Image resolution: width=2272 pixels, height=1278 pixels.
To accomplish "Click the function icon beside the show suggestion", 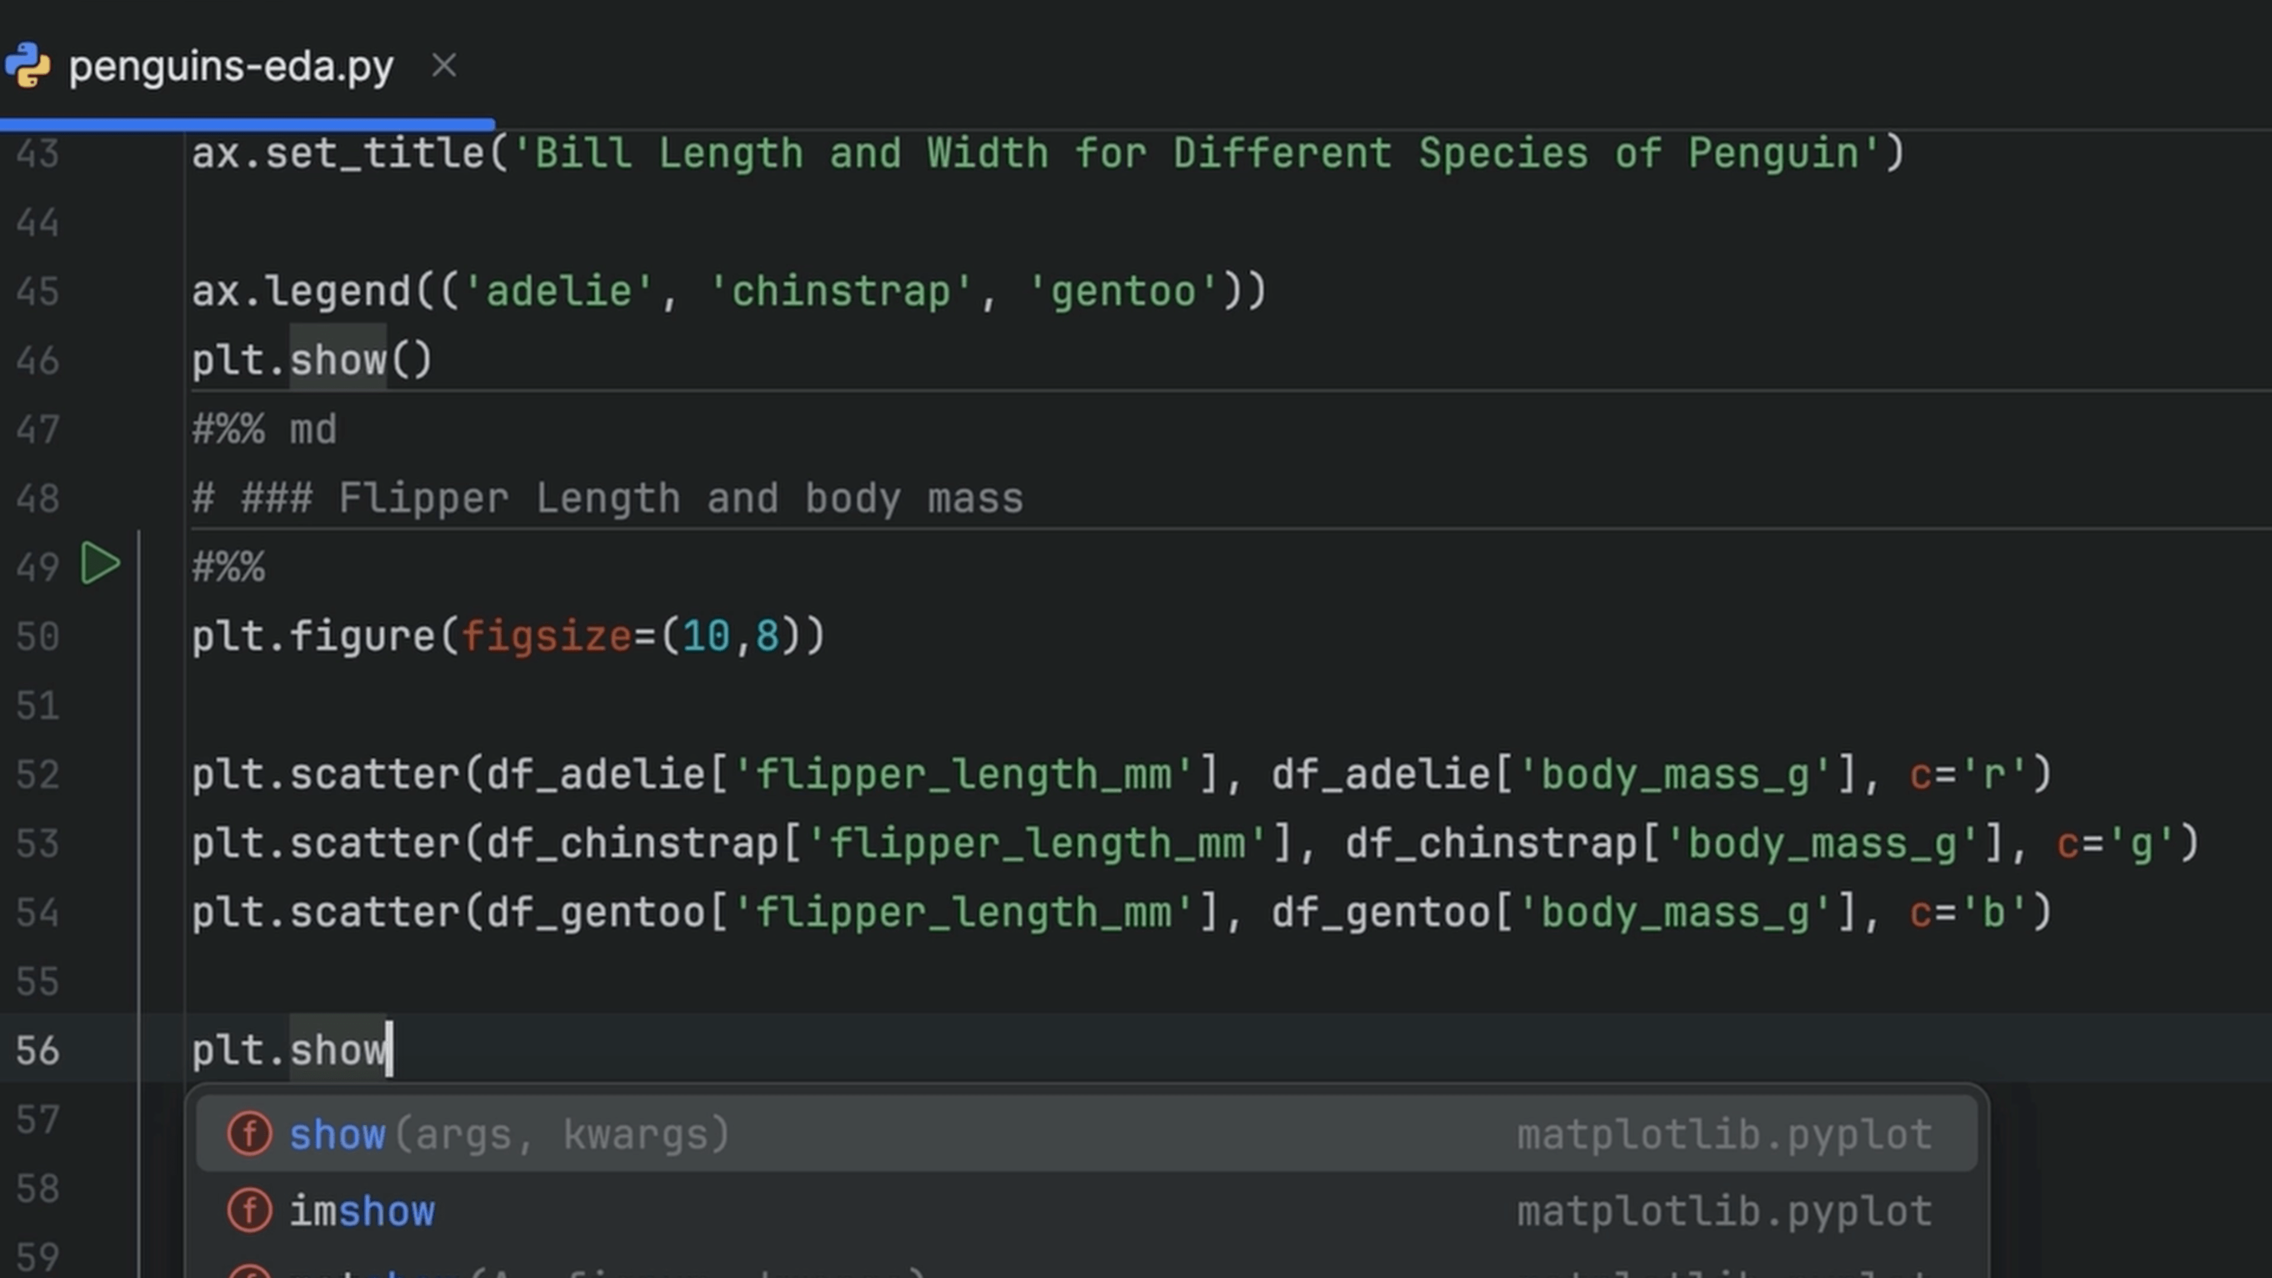I will click(x=250, y=1134).
